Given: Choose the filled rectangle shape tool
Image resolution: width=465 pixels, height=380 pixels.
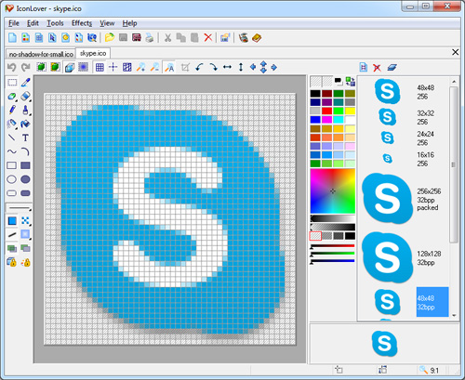Looking at the screenshot, I should point(25,165).
